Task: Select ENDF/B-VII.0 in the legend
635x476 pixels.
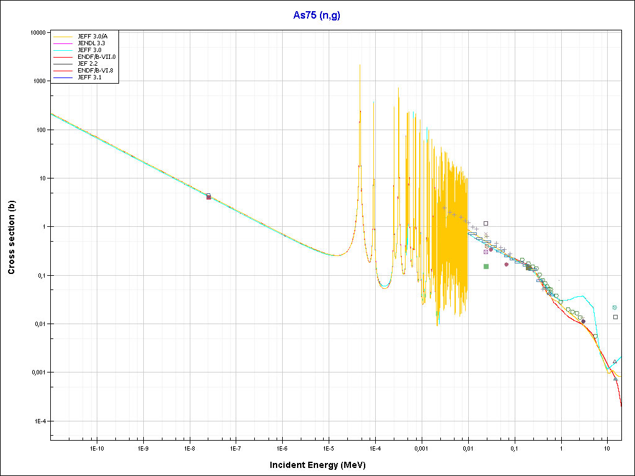Action: click(96, 56)
